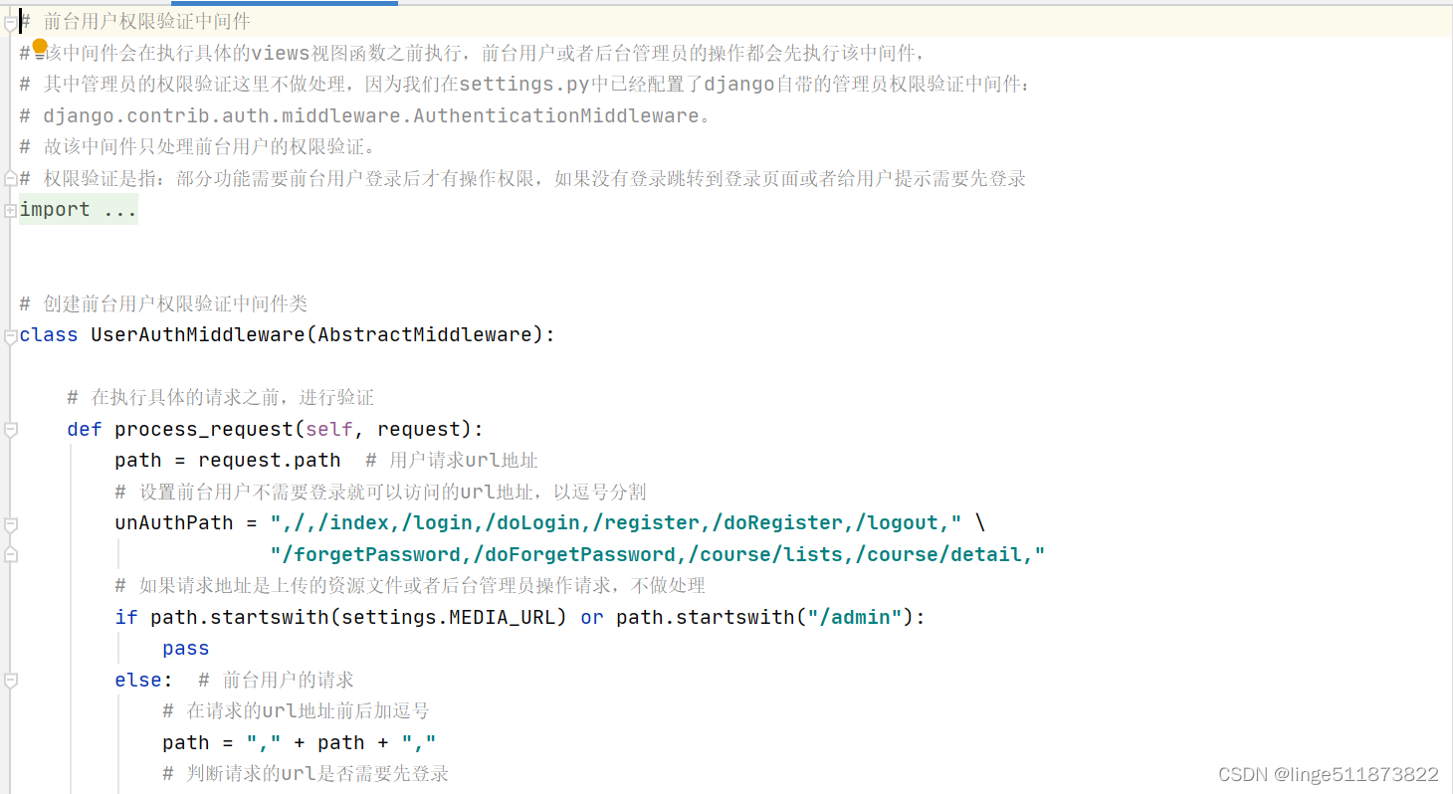Click the method name process_request

point(204,430)
